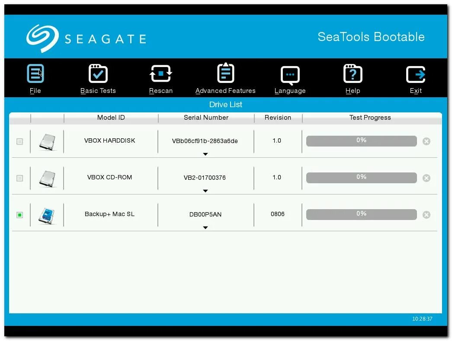Viewport: 452px width, 341px height.
Task: Click the Model ID column header
Action: coord(111,118)
